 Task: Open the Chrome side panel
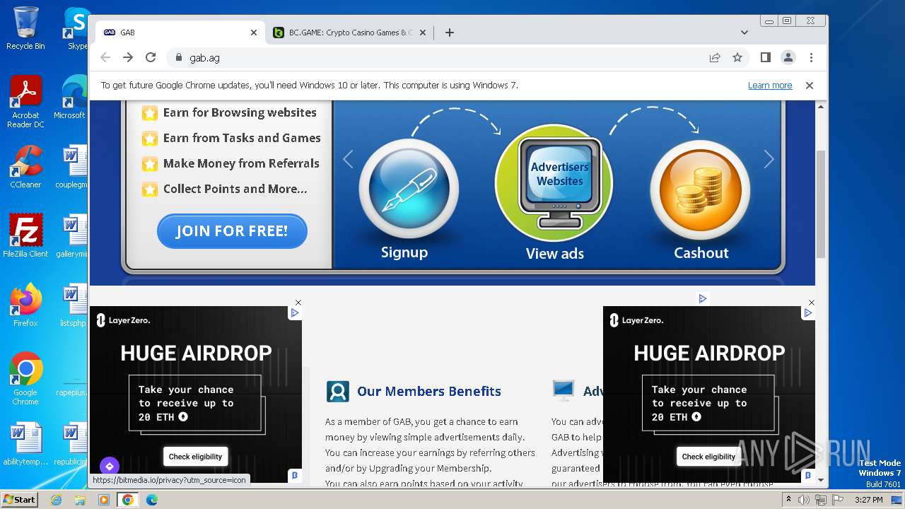coord(766,57)
